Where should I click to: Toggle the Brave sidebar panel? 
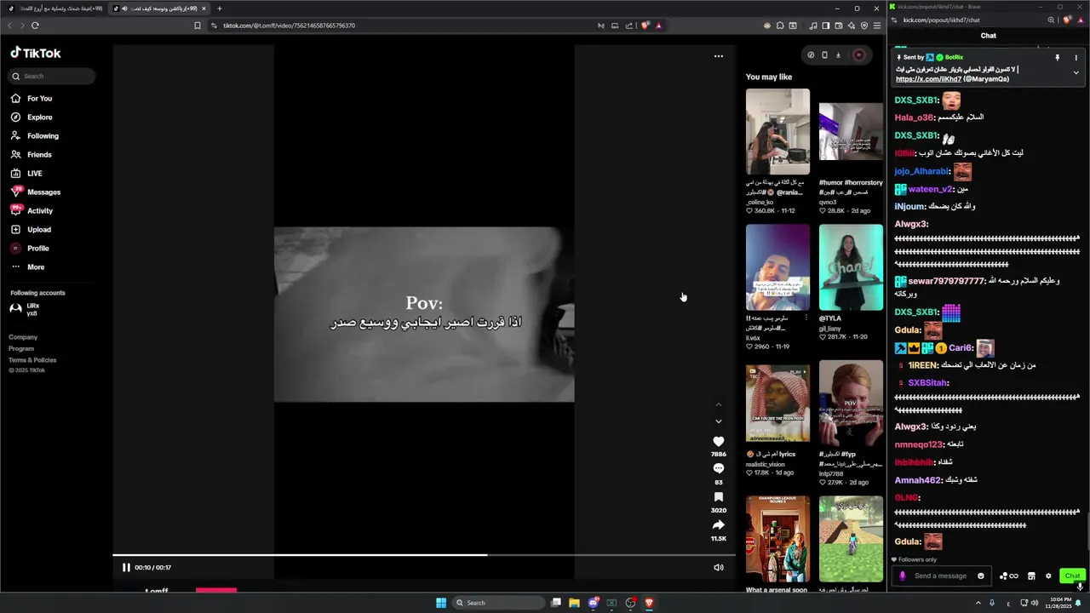click(825, 26)
